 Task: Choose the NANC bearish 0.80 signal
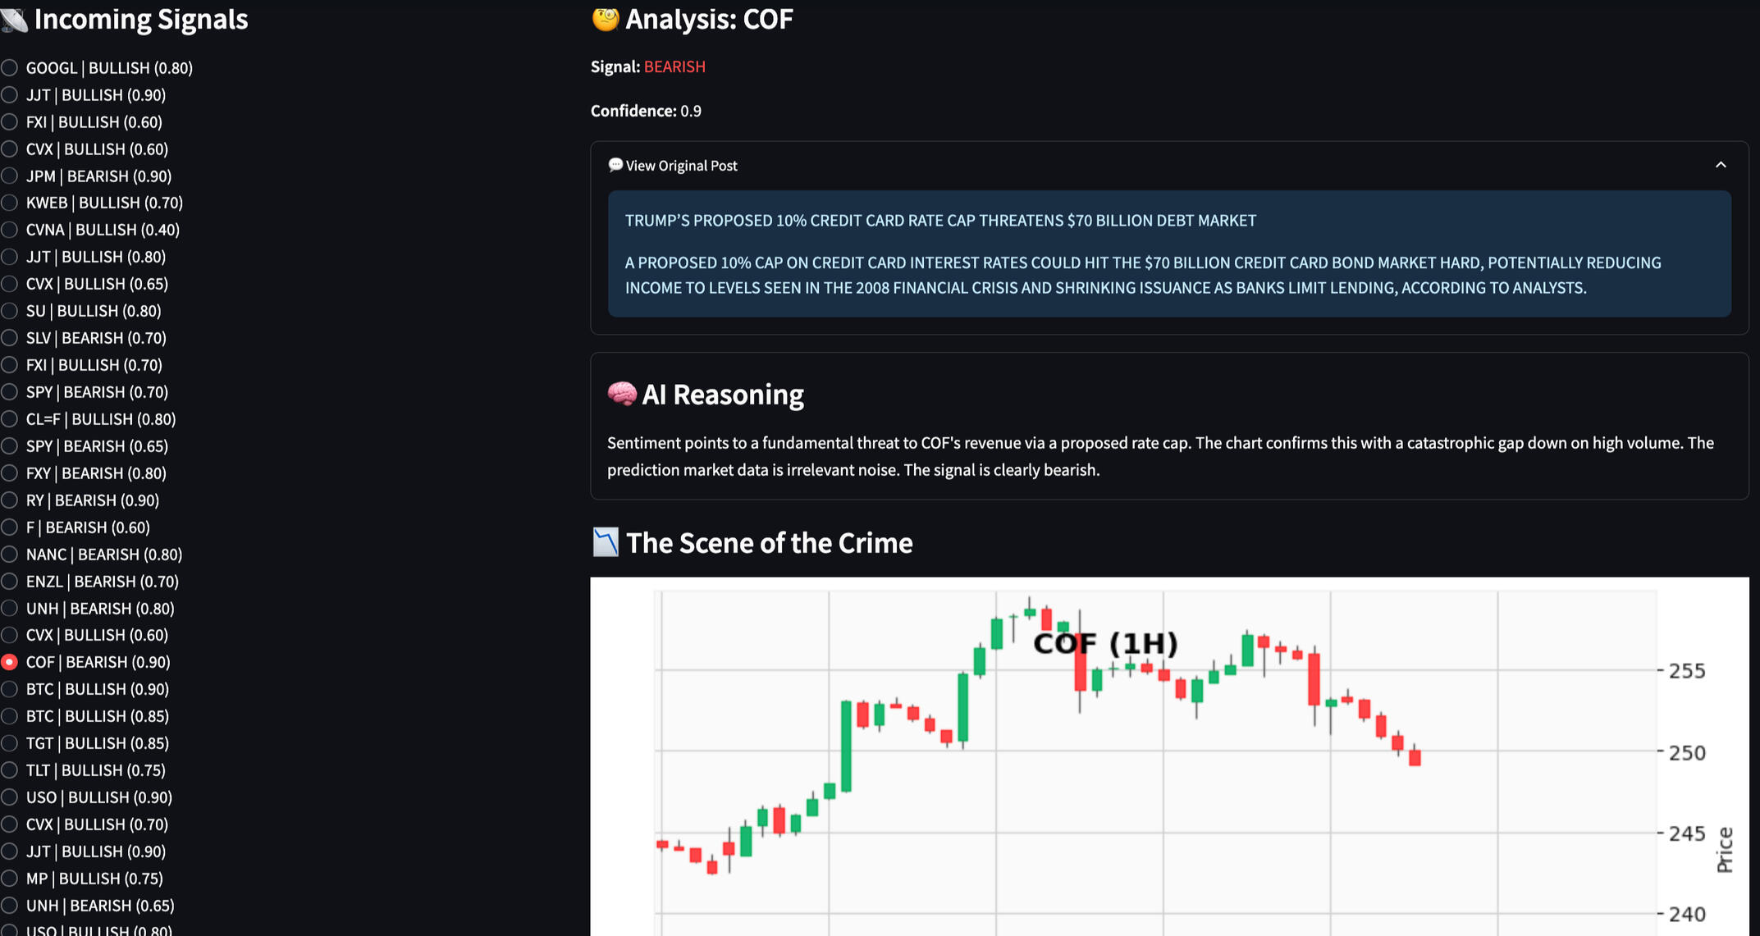coord(10,555)
